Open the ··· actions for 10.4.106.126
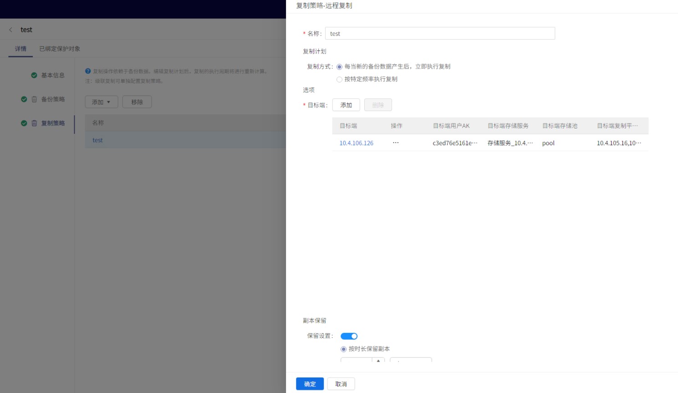The width and height of the screenshot is (678, 393). click(x=396, y=143)
